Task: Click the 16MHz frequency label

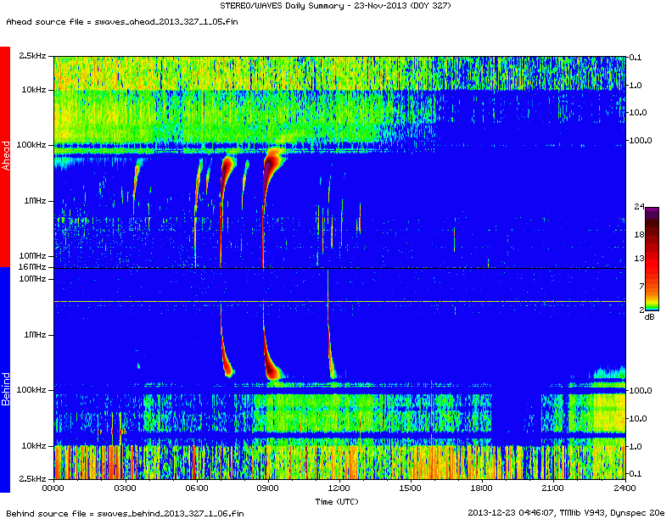Action: click(34, 267)
